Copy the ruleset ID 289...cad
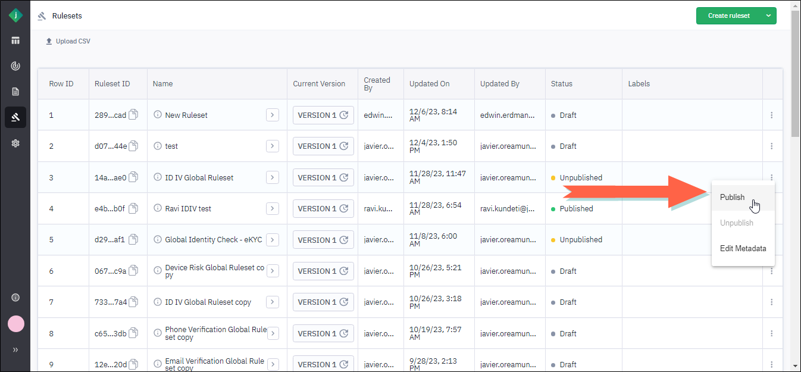The image size is (801, 372). 134,115
